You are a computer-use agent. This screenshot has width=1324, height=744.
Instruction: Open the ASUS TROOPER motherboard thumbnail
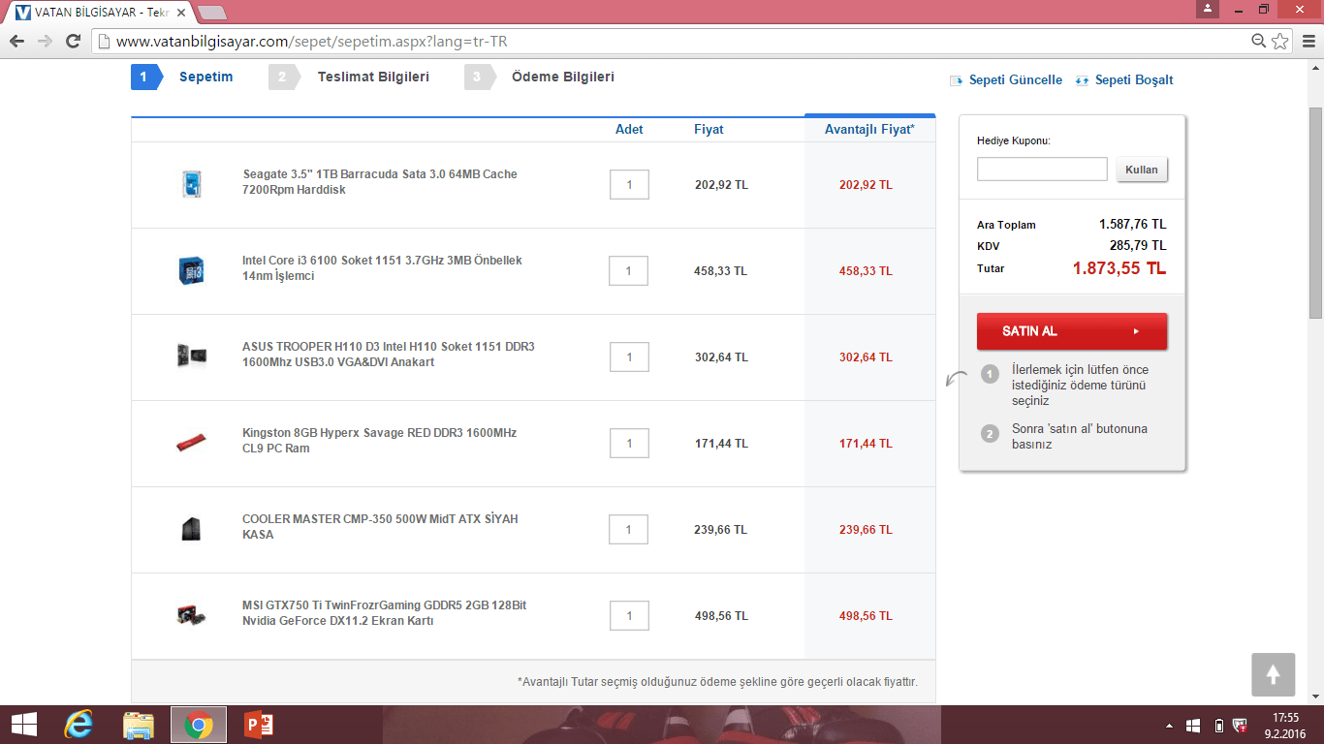(191, 356)
